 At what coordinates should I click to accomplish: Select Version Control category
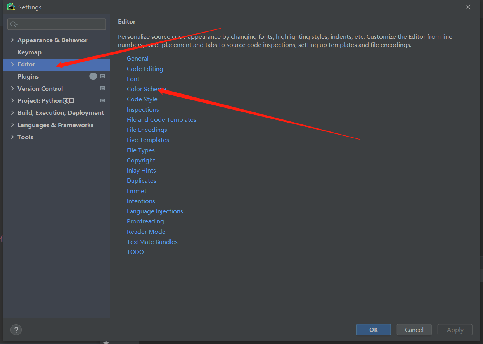pos(40,88)
